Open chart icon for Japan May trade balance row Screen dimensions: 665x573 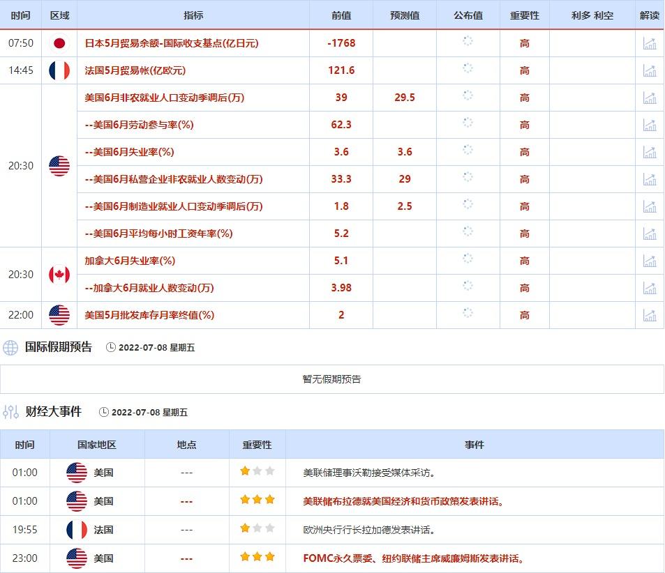650,43
